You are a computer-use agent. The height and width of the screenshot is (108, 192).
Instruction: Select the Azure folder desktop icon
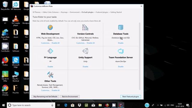pyautogui.click(x=16, y=33)
